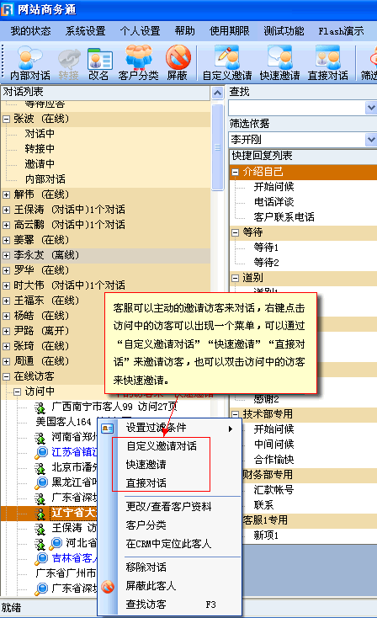
Task: Open the 筛选依据 李开刚 dropdown
Action: [x=370, y=140]
